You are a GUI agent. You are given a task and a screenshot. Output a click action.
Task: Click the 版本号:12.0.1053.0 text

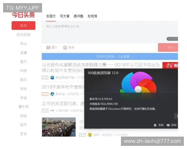(101, 99)
